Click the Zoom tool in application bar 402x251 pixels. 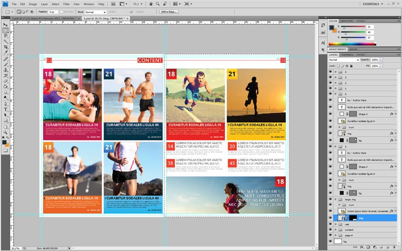pos(158,4)
